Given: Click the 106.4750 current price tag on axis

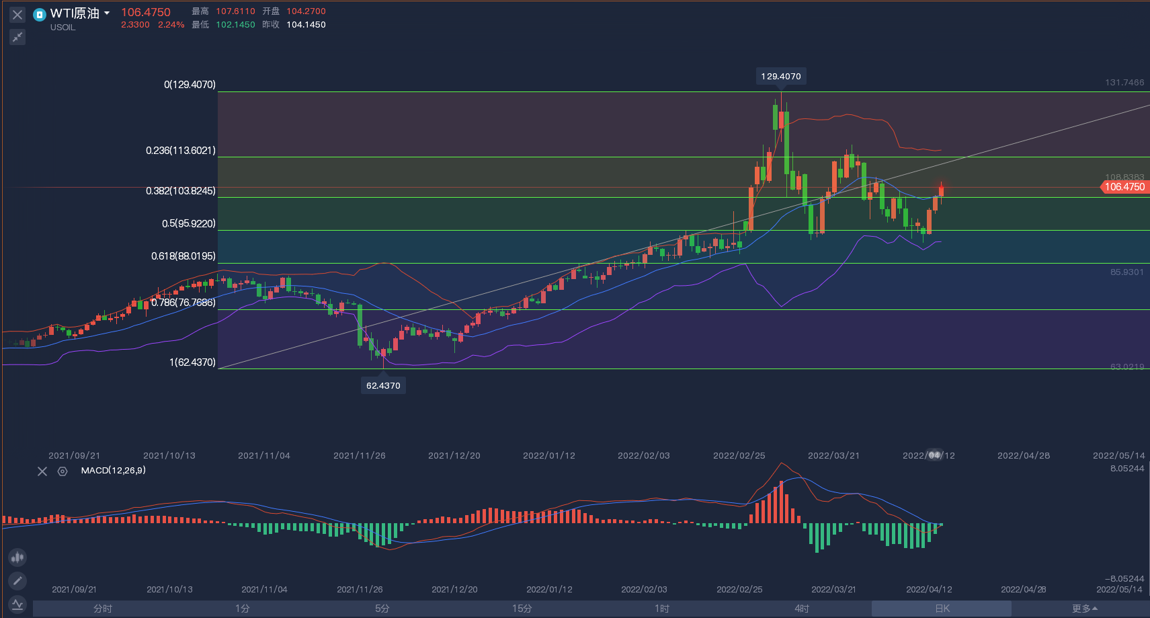Looking at the screenshot, I should pyautogui.click(x=1124, y=187).
